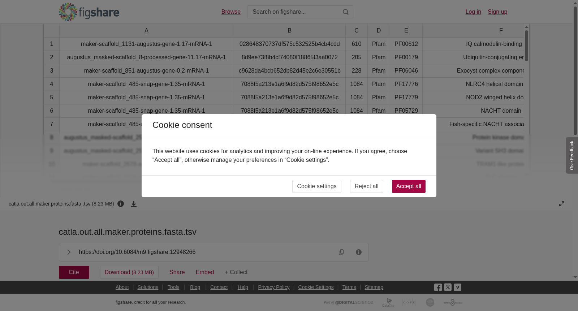Click the Digital Science logo
The width and height of the screenshot is (578, 311).
click(349, 302)
